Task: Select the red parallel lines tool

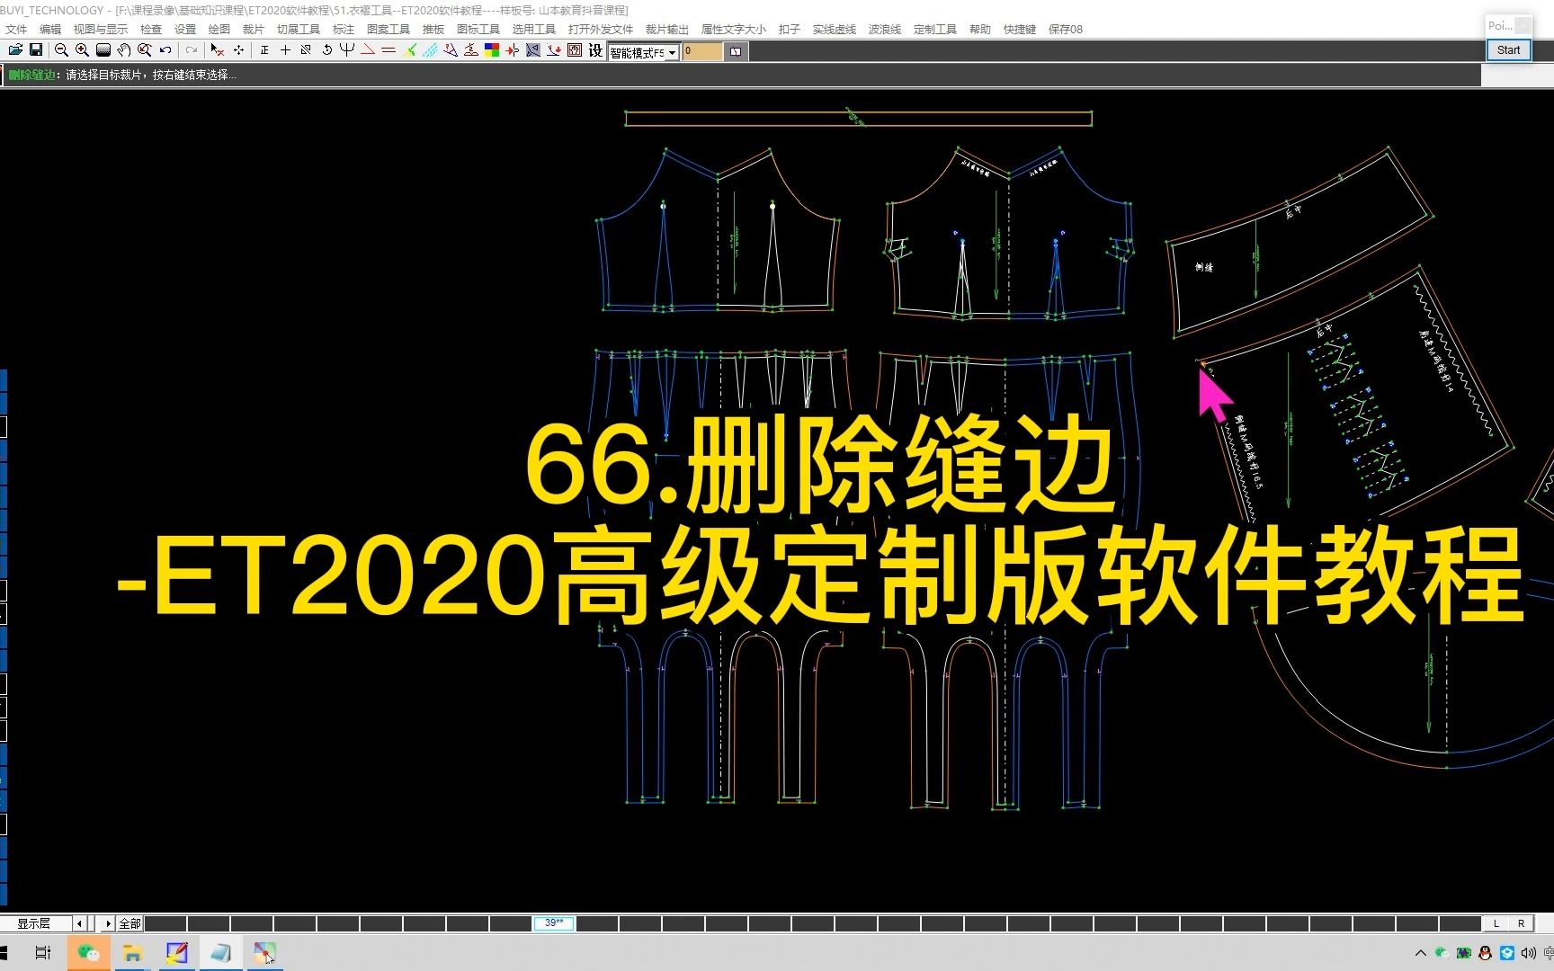Action: coord(388,50)
